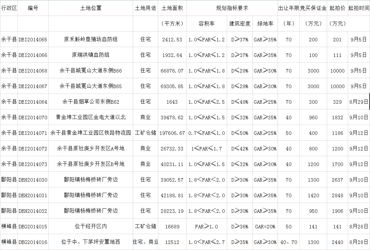Click the 0.7≤FAR≤1.0 cell
This screenshot has height=250, width=370.
click(206, 133)
